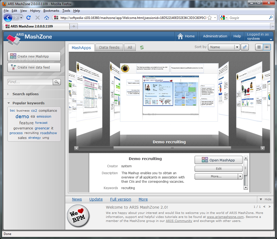
Task: Click site identity icon in address bar
Action: pyautogui.click(x=56, y=18)
